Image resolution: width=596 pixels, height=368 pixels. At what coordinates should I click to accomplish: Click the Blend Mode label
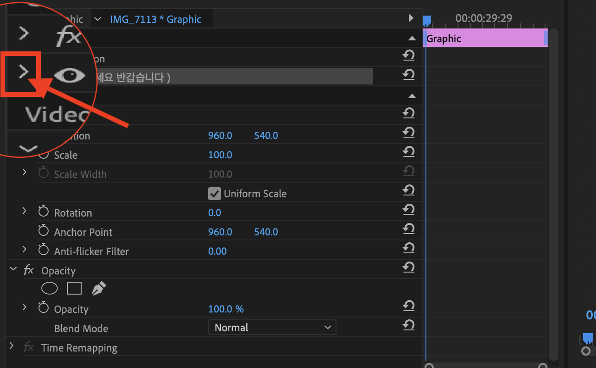click(81, 329)
